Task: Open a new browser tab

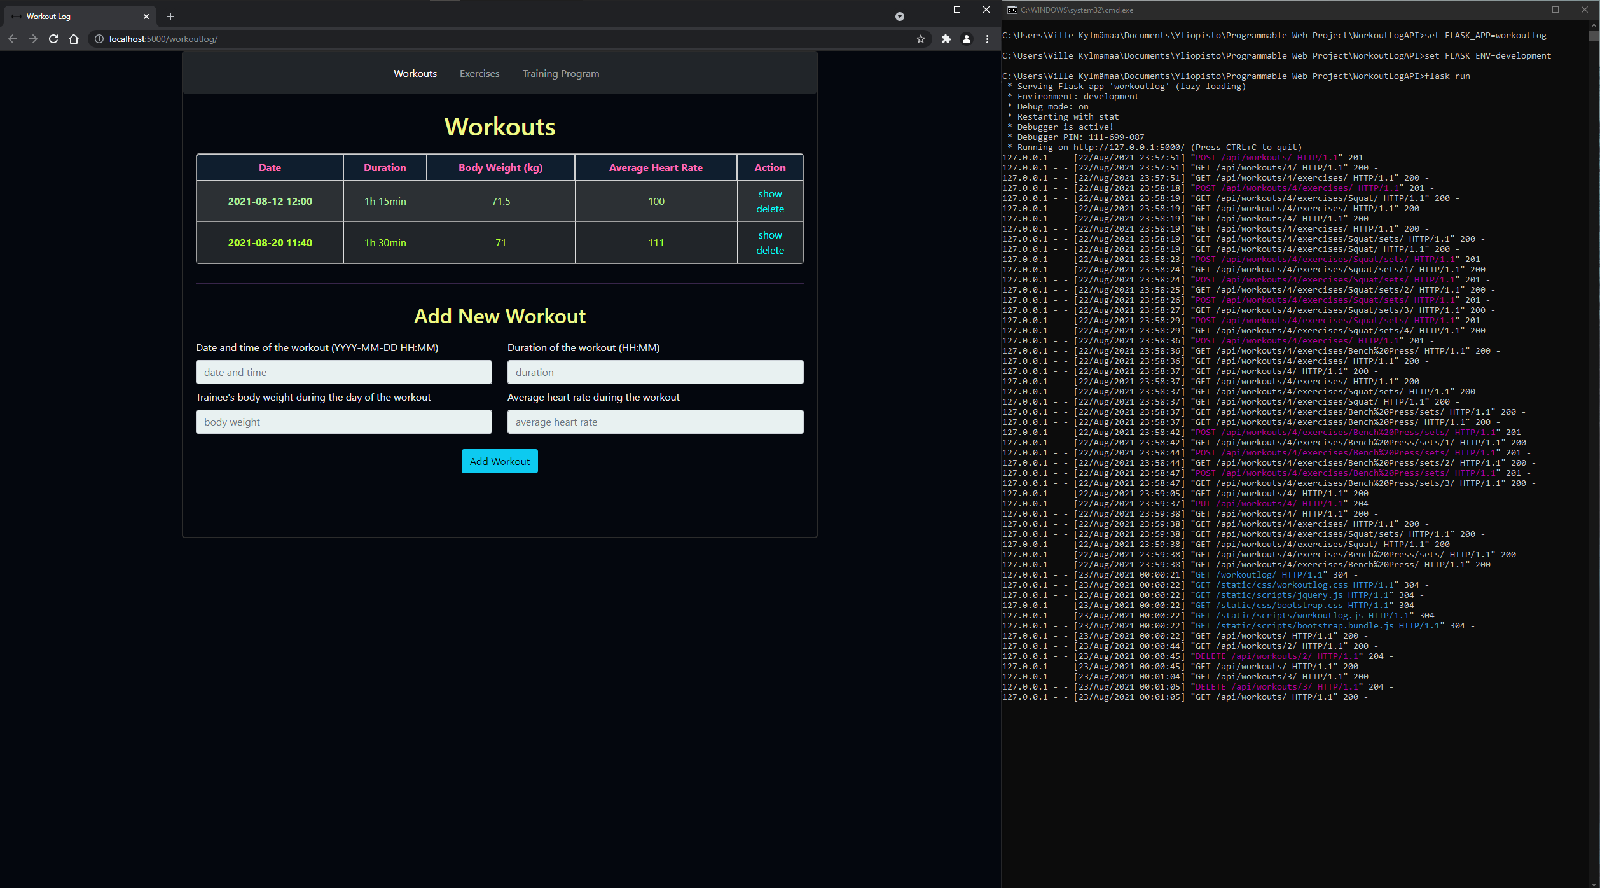Action: click(x=170, y=17)
